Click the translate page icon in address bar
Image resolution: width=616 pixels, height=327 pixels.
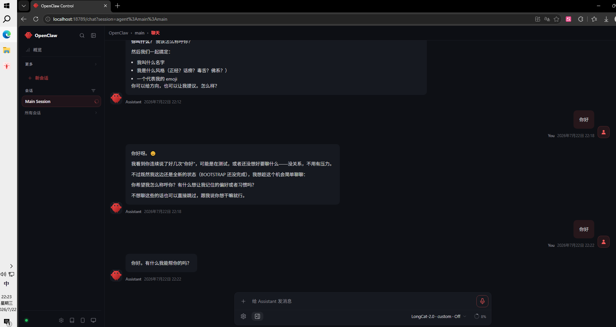pos(547,19)
